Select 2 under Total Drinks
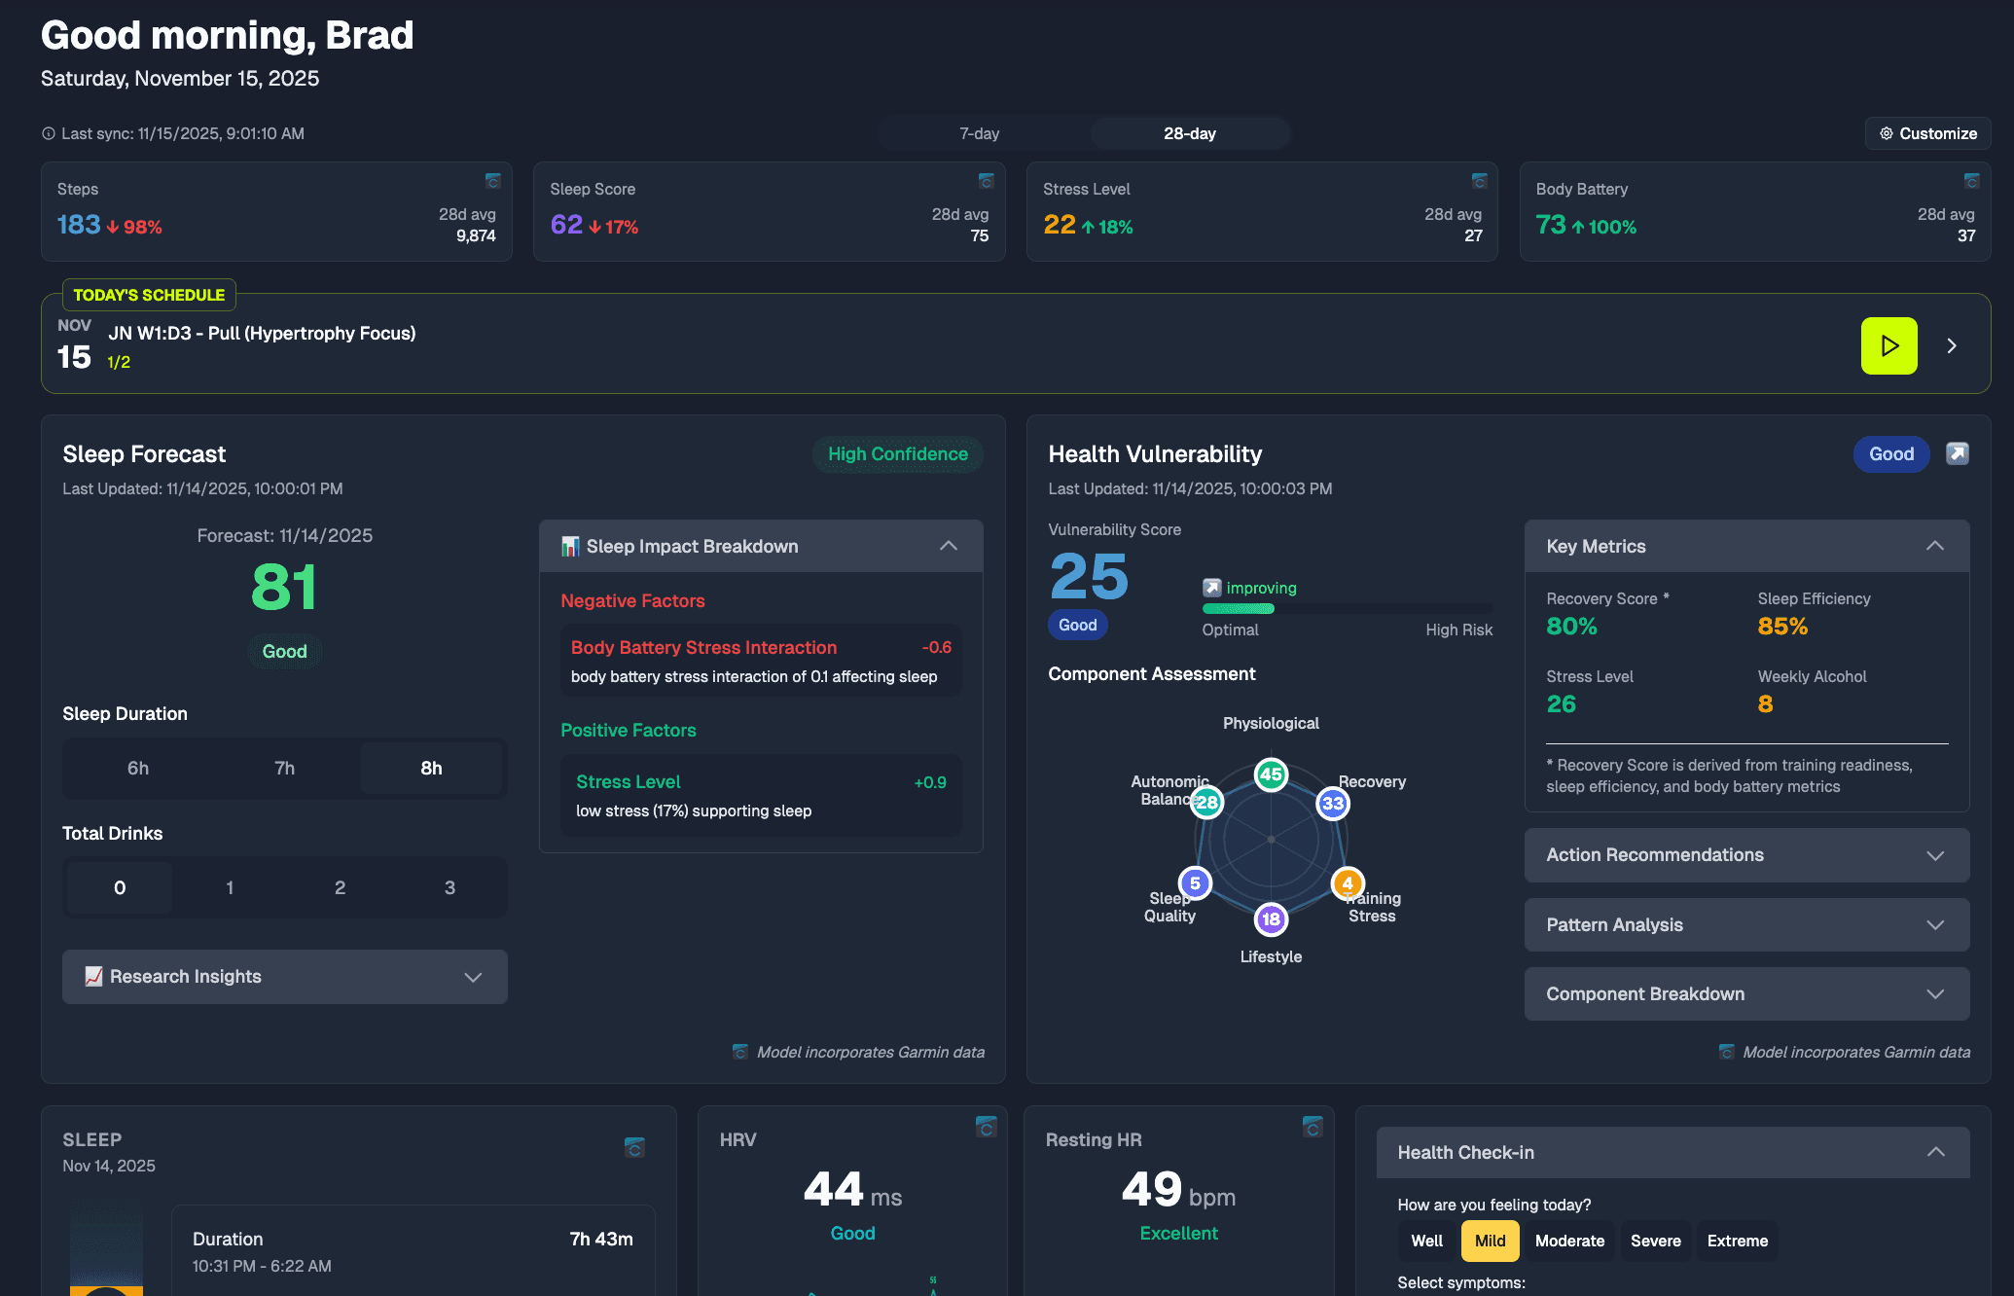This screenshot has height=1296, width=2014. (339, 887)
